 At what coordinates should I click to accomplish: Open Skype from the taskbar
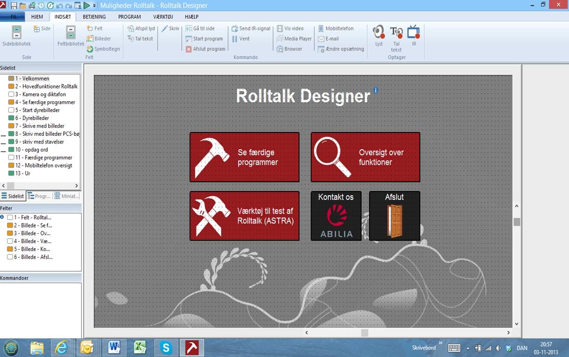(165, 347)
